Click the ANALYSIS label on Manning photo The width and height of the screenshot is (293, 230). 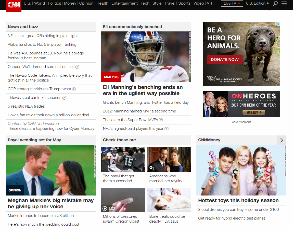pyautogui.click(x=111, y=77)
